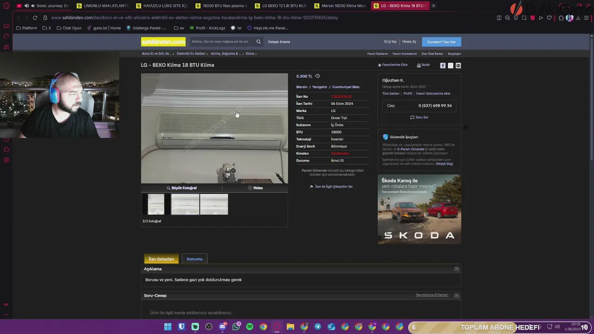Open Windows Start menu

point(168,327)
